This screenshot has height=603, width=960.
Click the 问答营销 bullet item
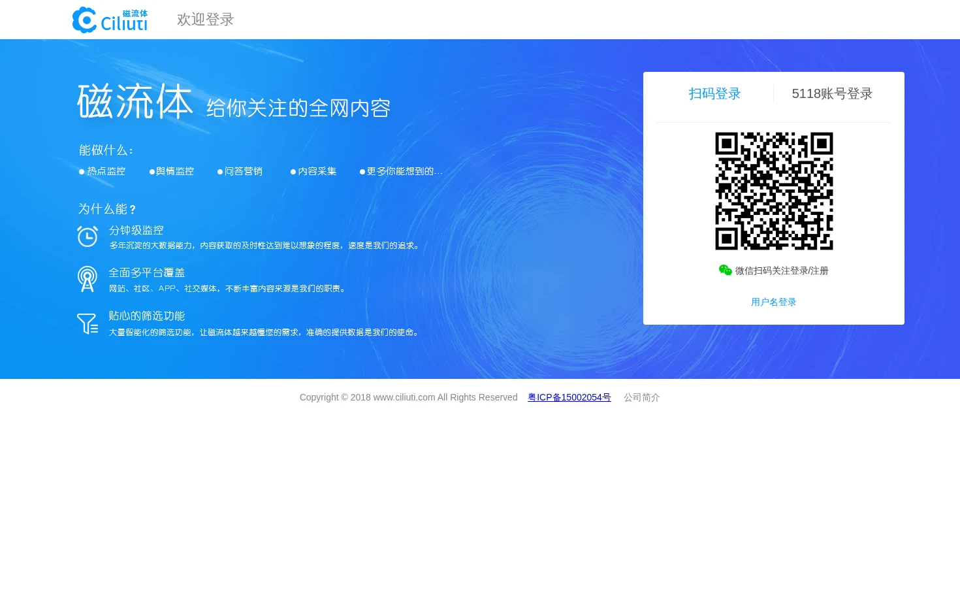pyautogui.click(x=240, y=171)
